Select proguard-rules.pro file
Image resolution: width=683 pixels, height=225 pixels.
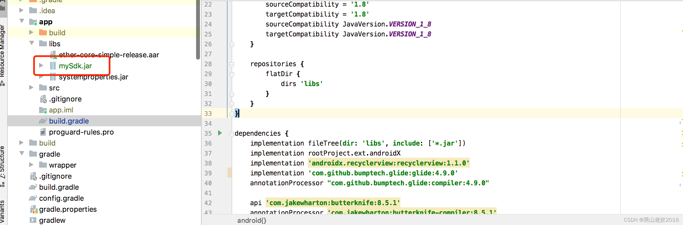[x=81, y=132]
